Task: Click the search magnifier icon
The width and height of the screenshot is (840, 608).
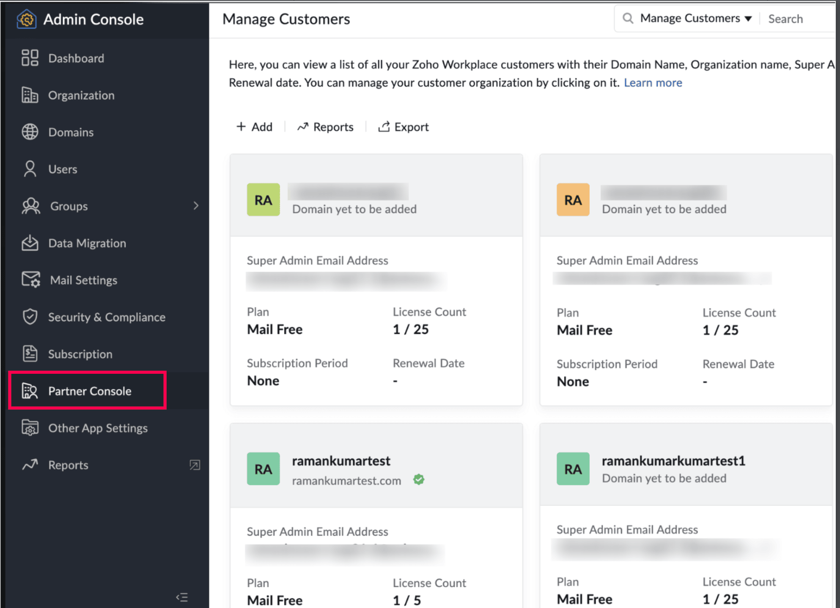Action: 628,18
